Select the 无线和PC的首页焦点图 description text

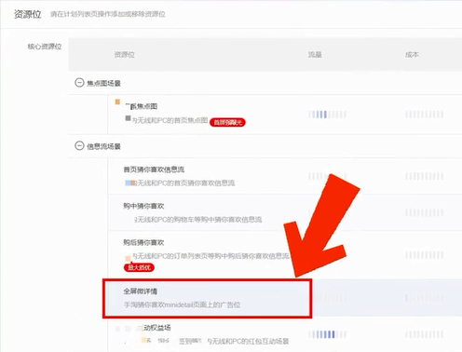(170, 120)
